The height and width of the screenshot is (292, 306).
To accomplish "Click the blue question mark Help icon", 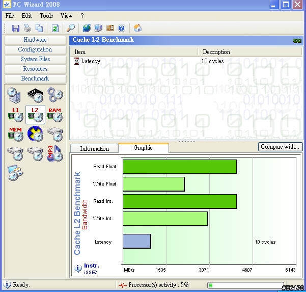I will (x=121, y=28).
